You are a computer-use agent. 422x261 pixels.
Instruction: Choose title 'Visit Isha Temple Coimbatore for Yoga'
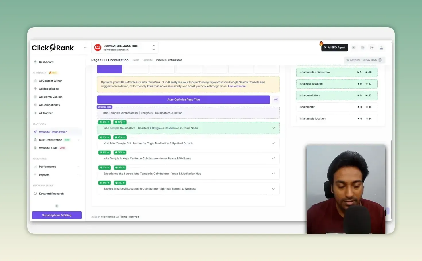pyautogui.click(x=188, y=143)
